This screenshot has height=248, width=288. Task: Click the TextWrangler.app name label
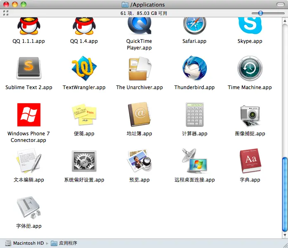tap(84, 87)
